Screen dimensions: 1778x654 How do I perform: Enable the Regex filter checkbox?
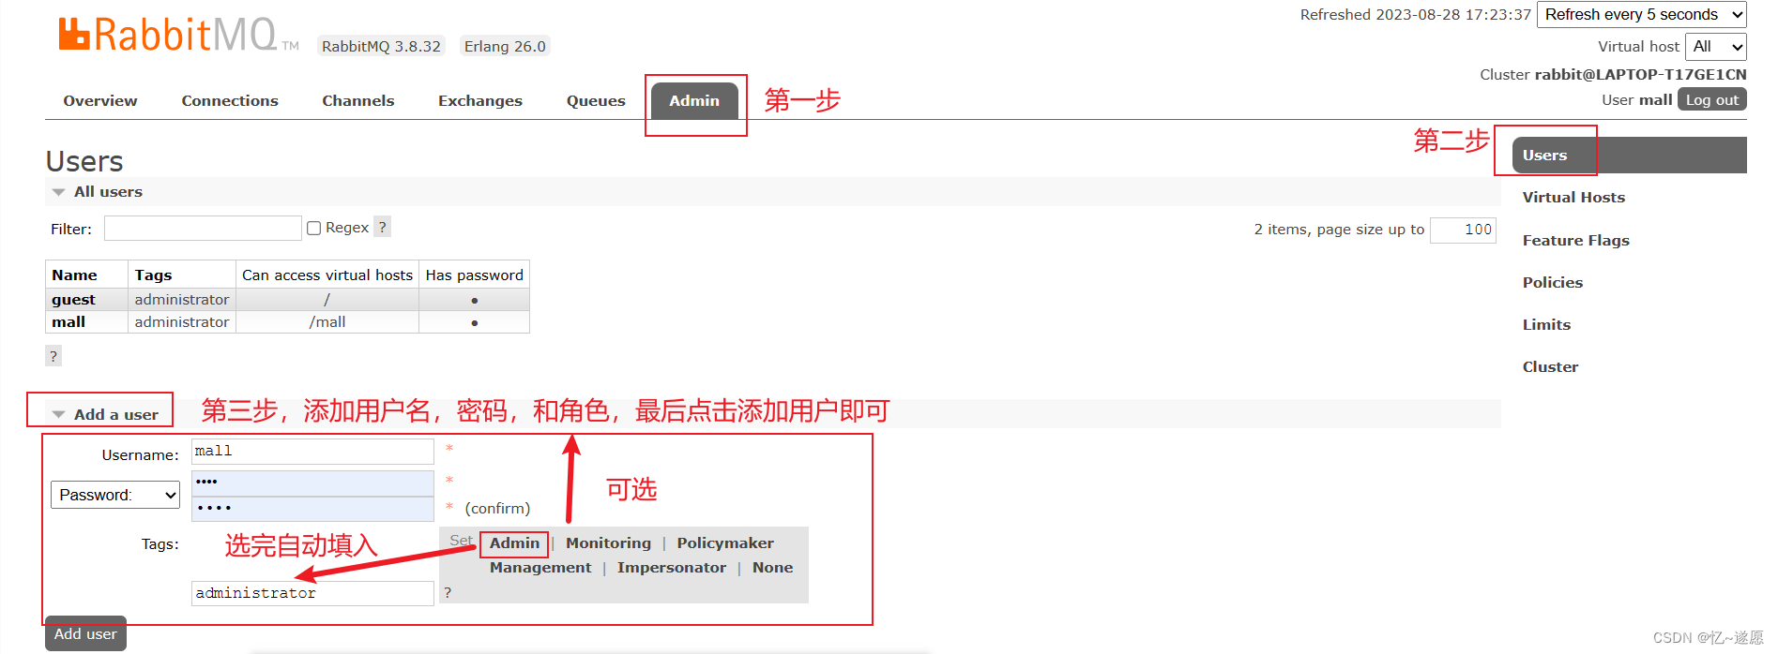(x=314, y=228)
